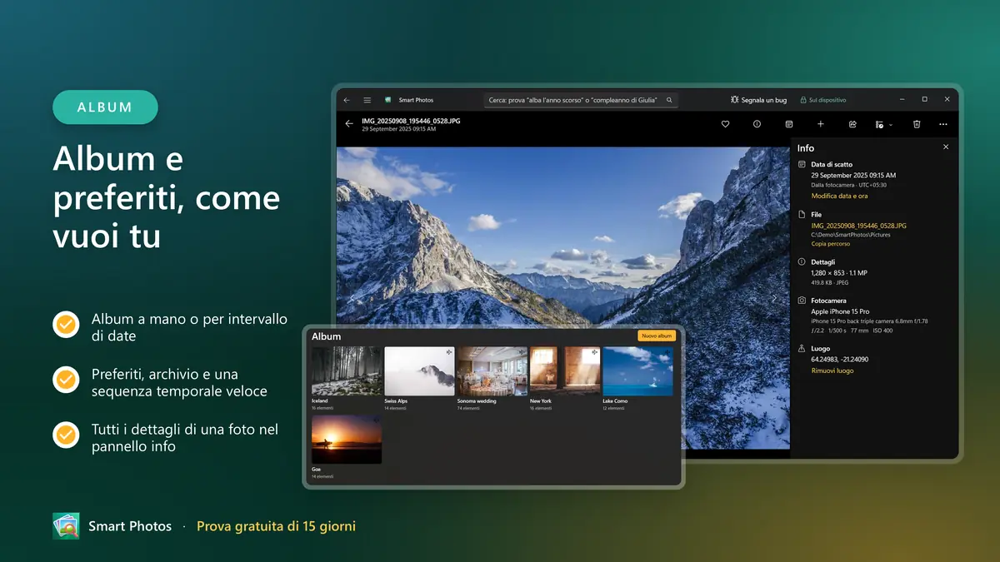Image resolution: width=1000 pixels, height=562 pixels.
Task: Open the three-dot more options menu
Action: [x=943, y=124]
